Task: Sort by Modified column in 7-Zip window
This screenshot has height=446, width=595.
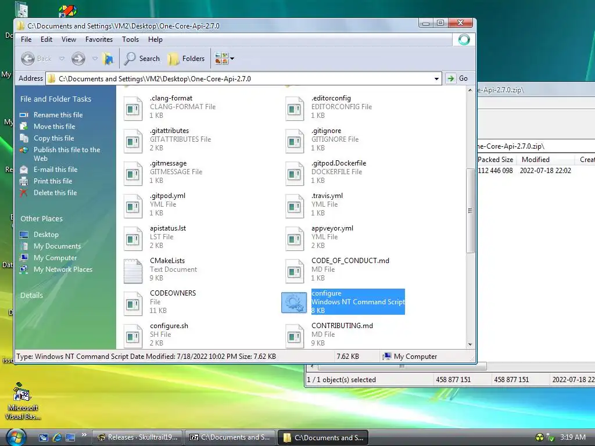Action: 546,160
